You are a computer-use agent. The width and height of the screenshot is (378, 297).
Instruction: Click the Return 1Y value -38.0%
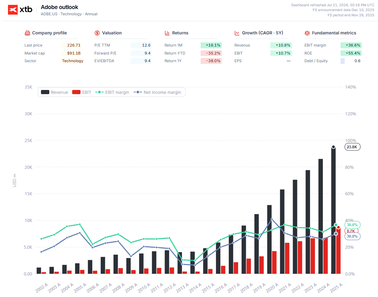pos(211,61)
